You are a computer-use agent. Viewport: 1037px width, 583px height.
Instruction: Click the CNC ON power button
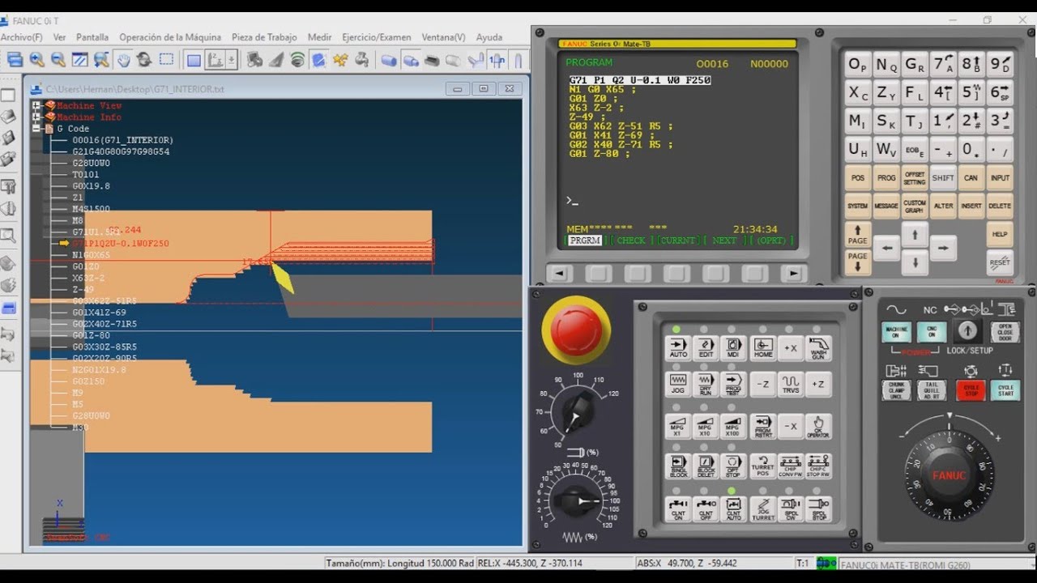point(932,332)
